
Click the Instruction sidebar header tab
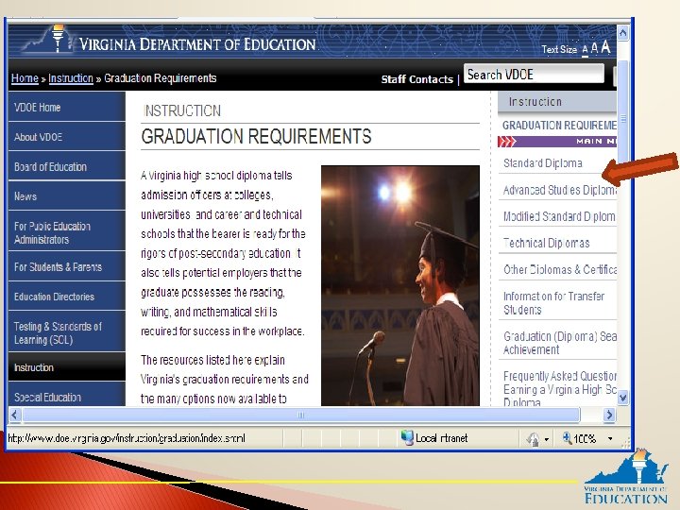[557, 102]
